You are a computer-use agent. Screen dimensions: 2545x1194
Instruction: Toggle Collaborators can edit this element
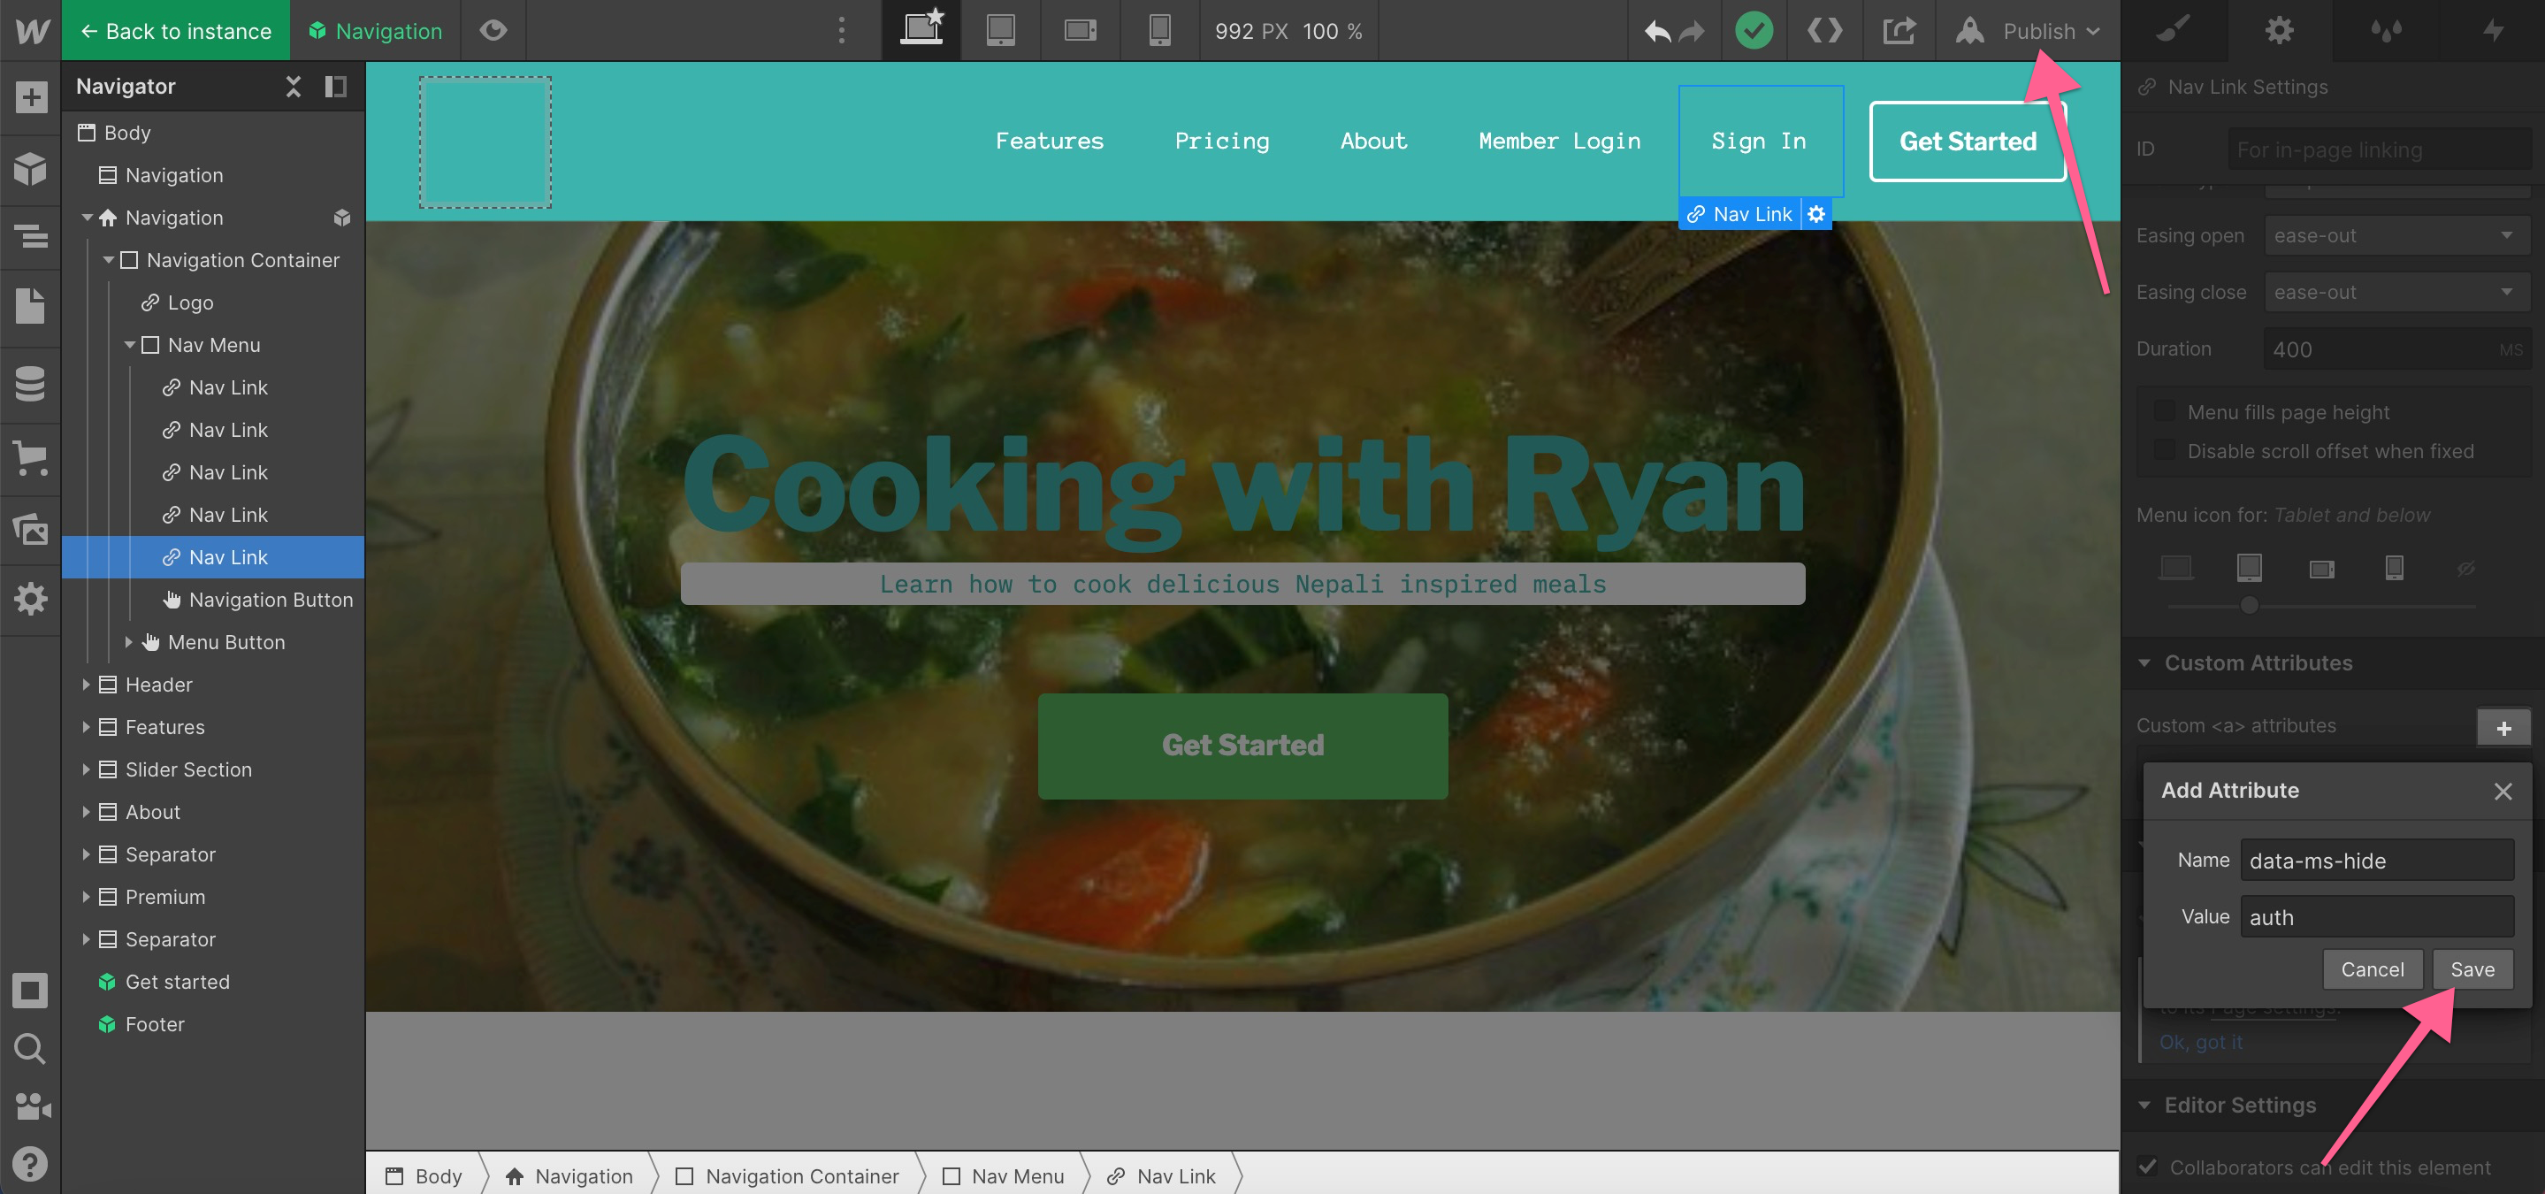click(x=2148, y=1167)
